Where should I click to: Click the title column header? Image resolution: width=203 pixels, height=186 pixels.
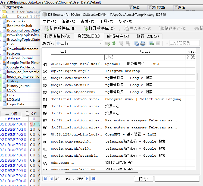(145, 51)
